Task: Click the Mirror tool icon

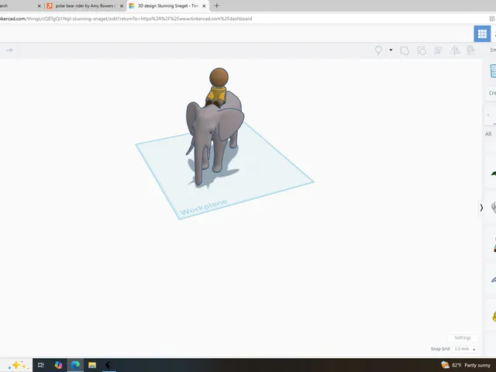Action: (x=455, y=50)
